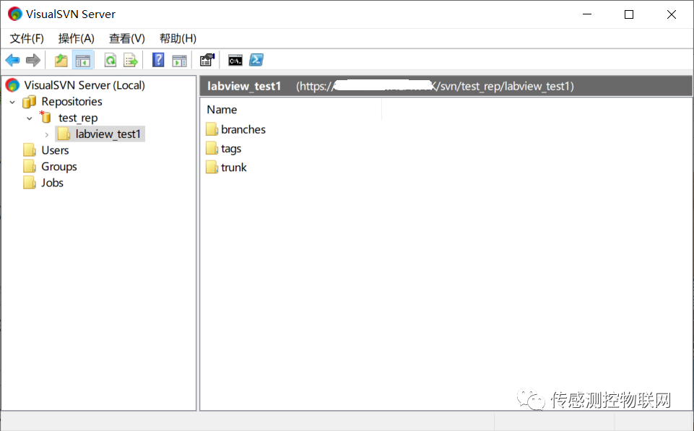Open the 文件(F) menu

coord(27,38)
